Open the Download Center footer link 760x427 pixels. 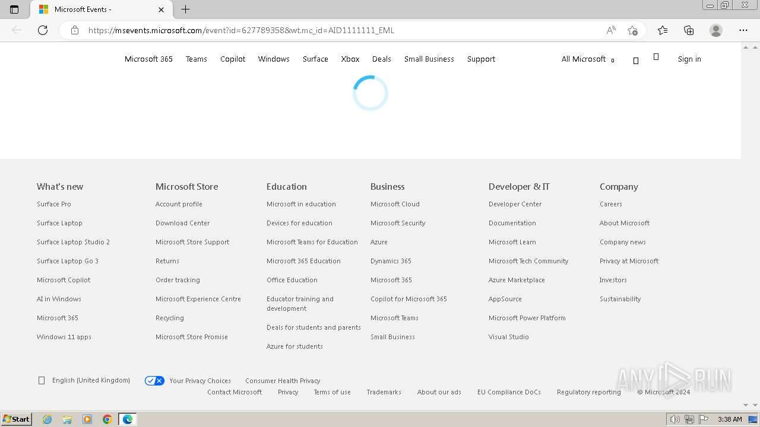tap(182, 223)
